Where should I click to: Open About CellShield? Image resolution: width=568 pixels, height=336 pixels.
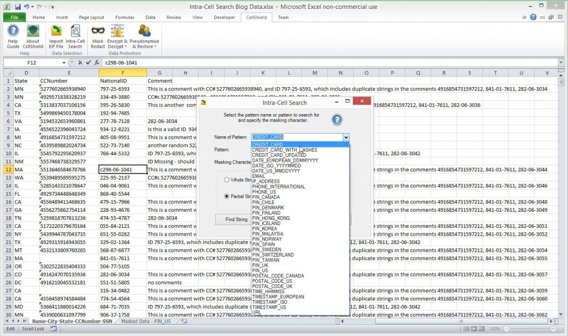[x=33, y=36]
